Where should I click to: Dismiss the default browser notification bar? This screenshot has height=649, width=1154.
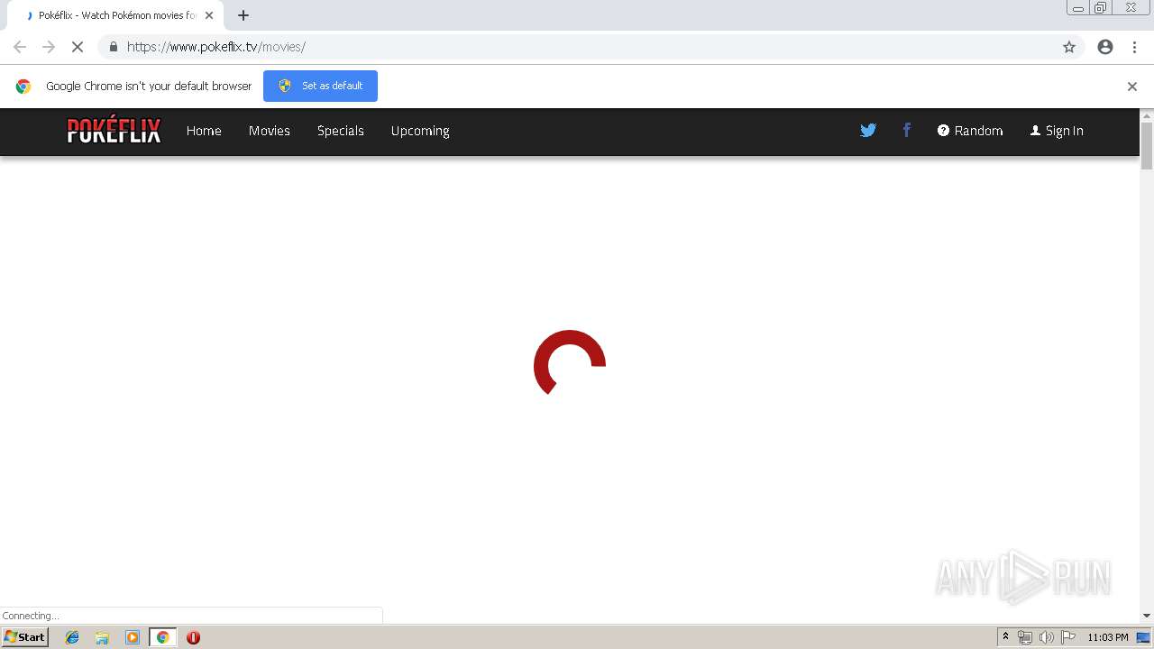(x=1132, y=87)
